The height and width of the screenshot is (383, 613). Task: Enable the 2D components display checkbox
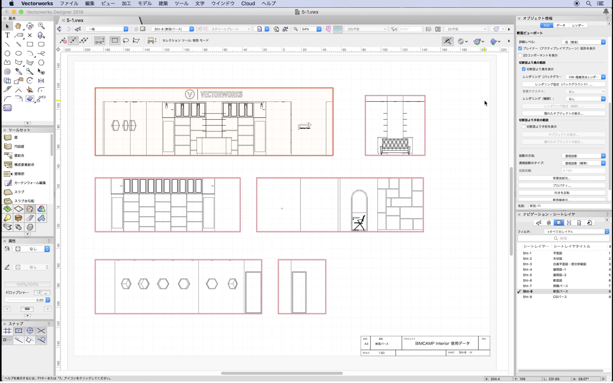[520, 55]
